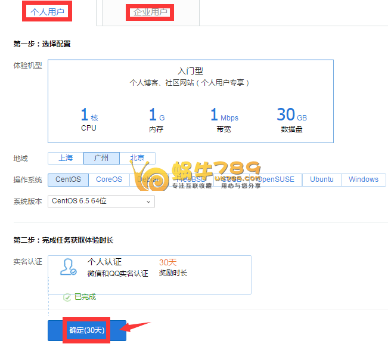This screenshot has height=350, width=388.
Task: Open the 企业用户 tab
Action: click(150, 13)
